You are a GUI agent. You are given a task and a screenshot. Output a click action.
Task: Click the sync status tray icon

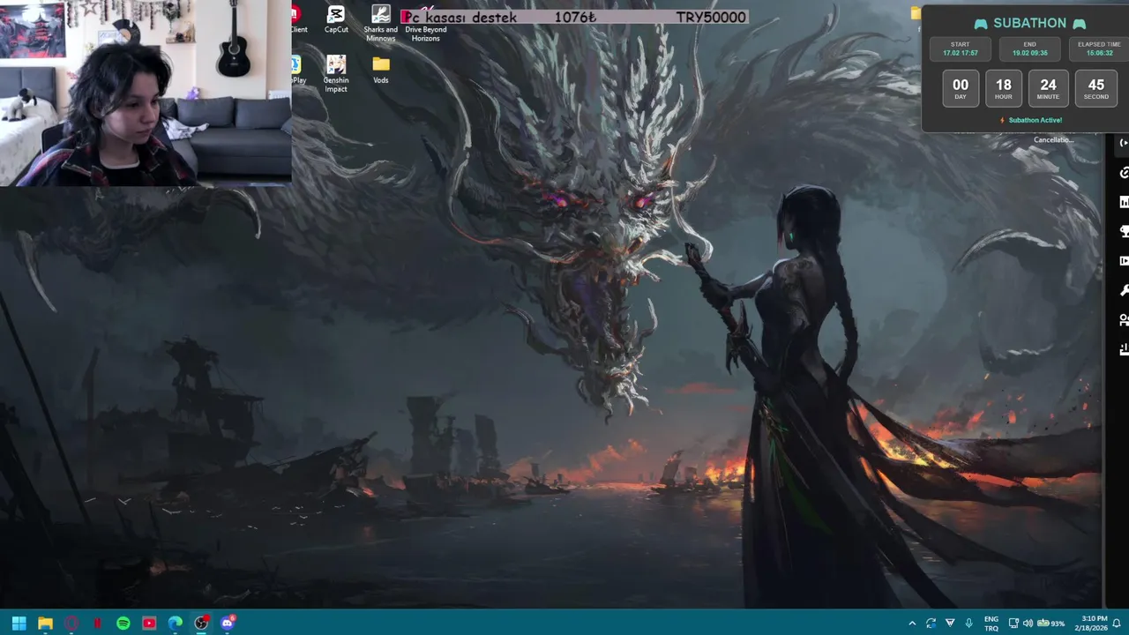(931, 623)
